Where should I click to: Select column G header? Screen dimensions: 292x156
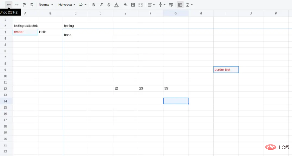coord(176,13)
